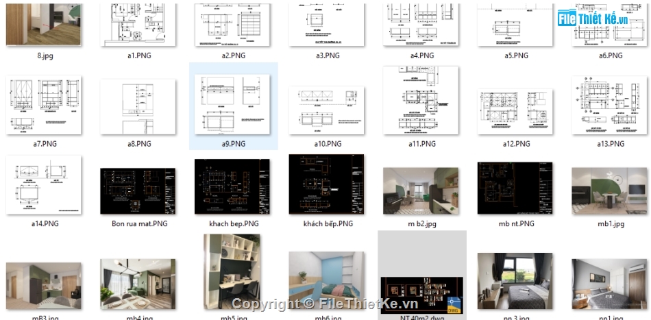Click the highlighted a9.PNG thumbnail
This screenshot has height=320, width=651.
(x=232, y=104)
